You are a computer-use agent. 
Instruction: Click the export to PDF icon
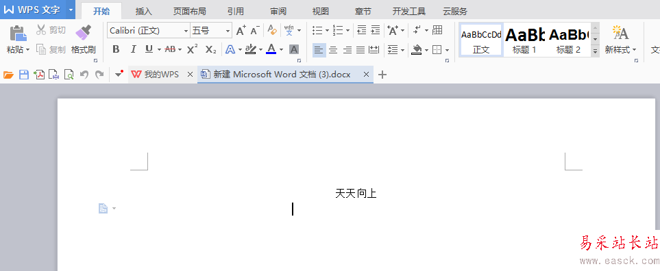pos(39,75)
